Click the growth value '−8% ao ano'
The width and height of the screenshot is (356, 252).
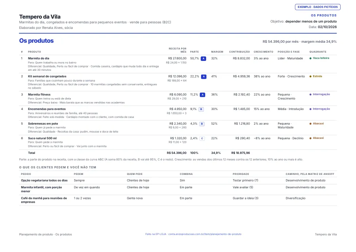(x=262, y=138)
